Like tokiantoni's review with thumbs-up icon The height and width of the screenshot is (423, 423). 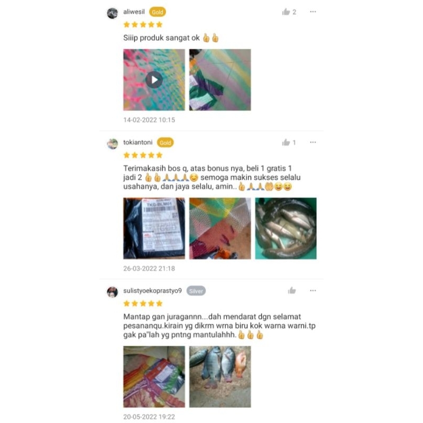coord(286,142)
